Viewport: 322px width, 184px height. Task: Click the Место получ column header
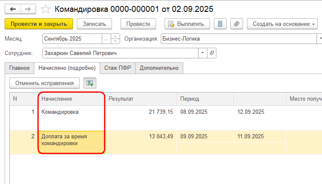(304, 99)
